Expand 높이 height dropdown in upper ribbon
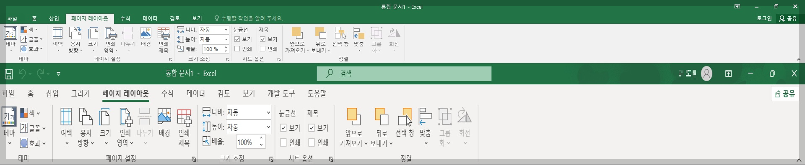 coord(226,39)
